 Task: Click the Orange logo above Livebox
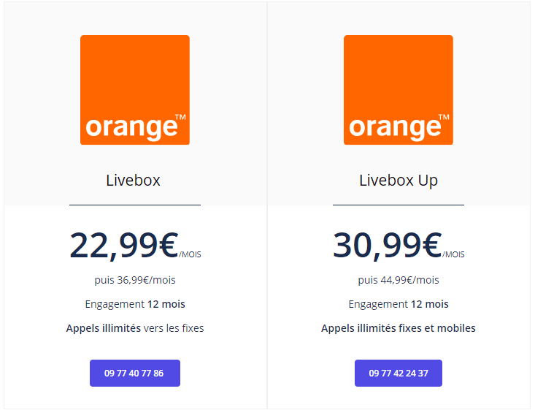click(134, 89)
